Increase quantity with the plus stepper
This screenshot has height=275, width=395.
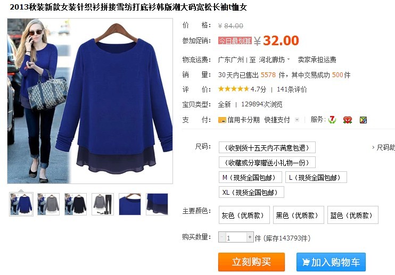[x=250, y=237]
